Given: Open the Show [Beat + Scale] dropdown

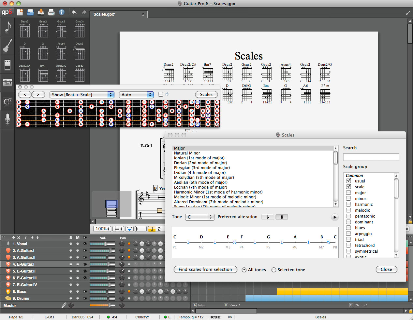Looking at the screenshot, I should 82,95.
